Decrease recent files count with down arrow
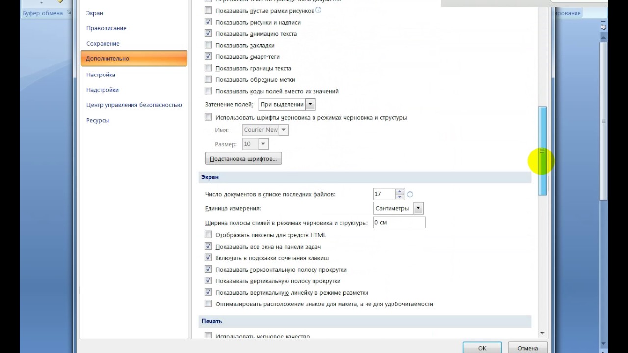This screenshot has height=353, width=628. click(x=400, y=197)
